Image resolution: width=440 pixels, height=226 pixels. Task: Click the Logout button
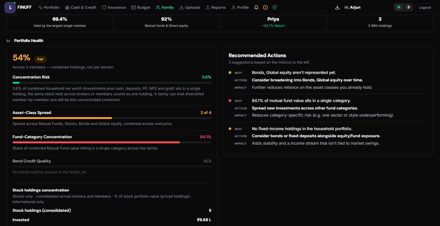click(425, 7)
